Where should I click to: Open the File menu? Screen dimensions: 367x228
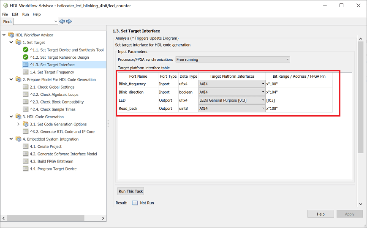[5, 14]
